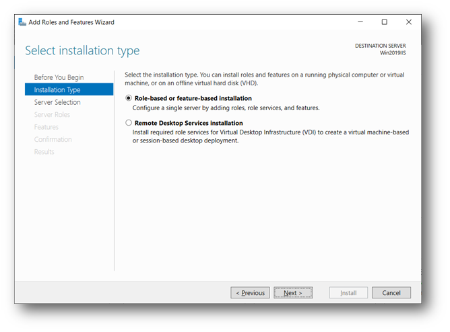The height and width of the screenshot is (332, 450).
Task: Go back with the Previous button
Action: point(250,293)
